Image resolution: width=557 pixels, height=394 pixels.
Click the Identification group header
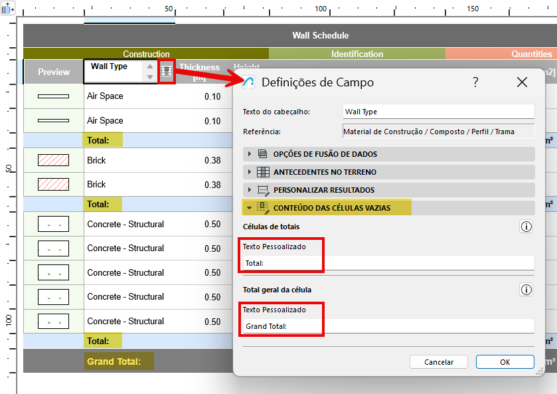coord(357,54)
